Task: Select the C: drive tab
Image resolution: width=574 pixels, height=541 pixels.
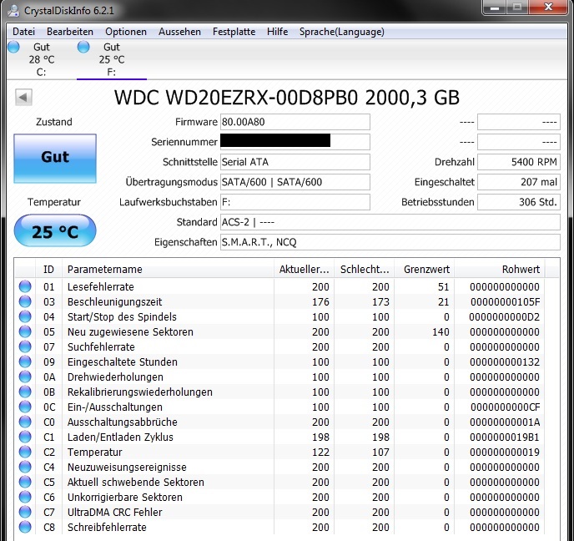Action: pos(42,59)
